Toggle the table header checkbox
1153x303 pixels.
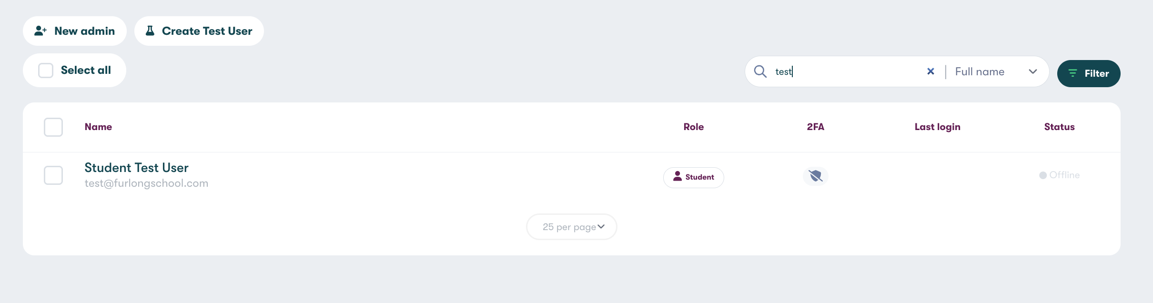click(53, 127)
